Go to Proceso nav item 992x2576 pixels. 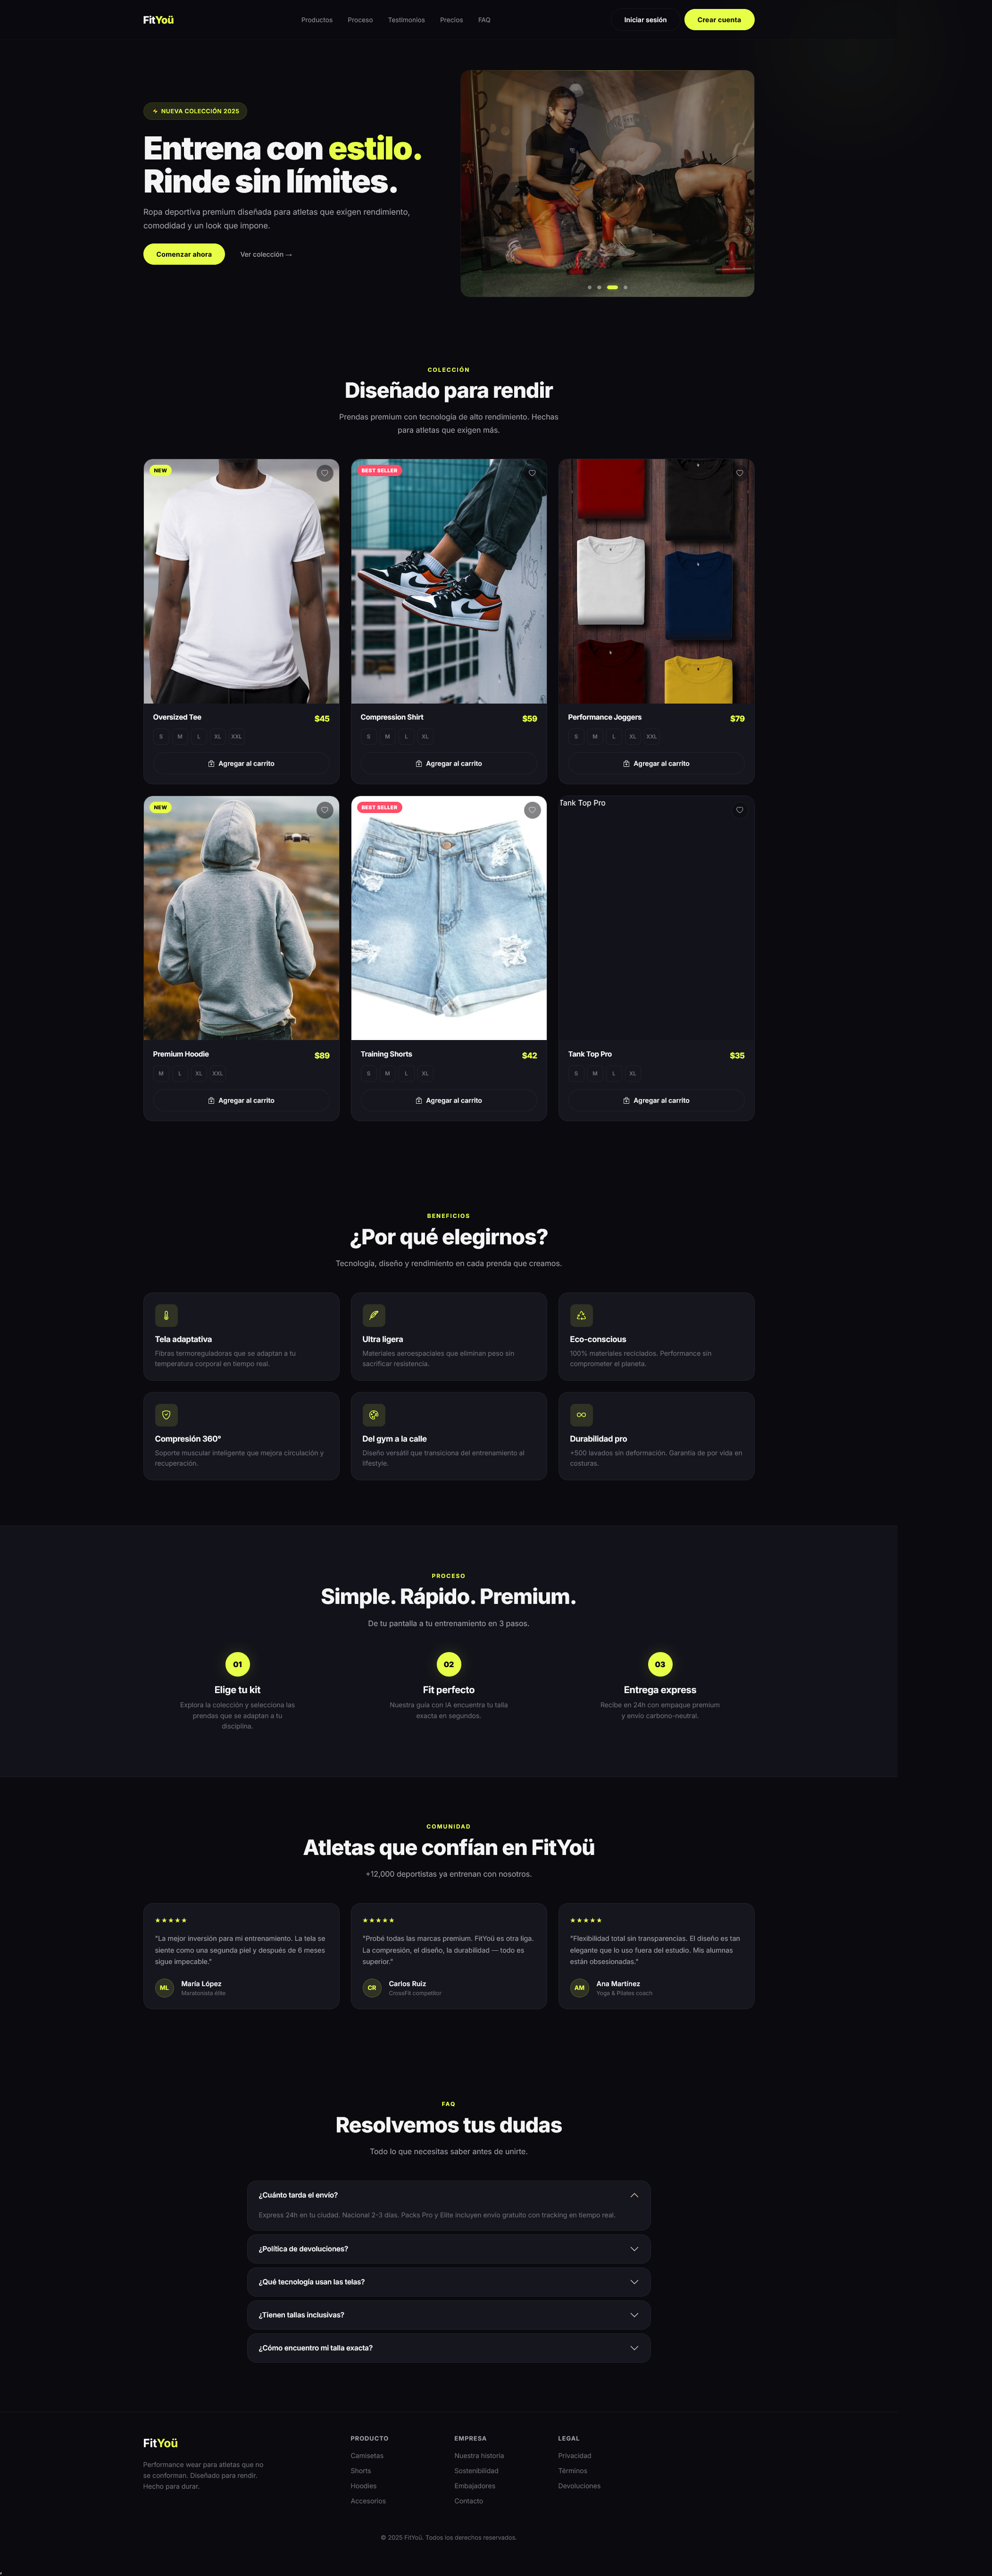(360, 20)
